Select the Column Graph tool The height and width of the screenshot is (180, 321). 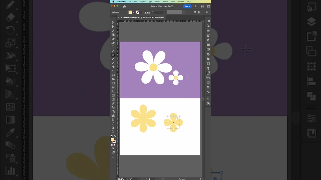[x=113, y=115]
